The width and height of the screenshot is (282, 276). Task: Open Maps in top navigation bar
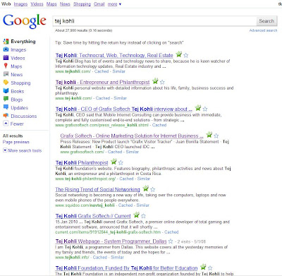pos(51,4)
